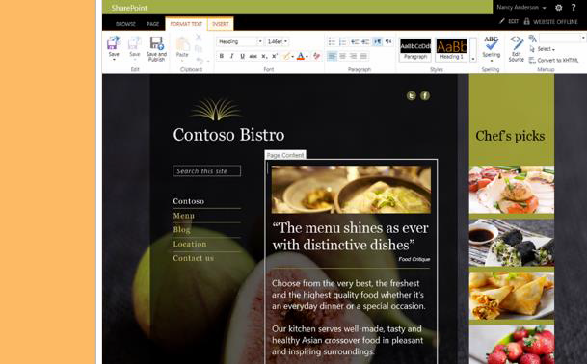The height and width of the screenshot is (364, 587).
Task: Click the Cut scissors icon
Action: point(199,37)
